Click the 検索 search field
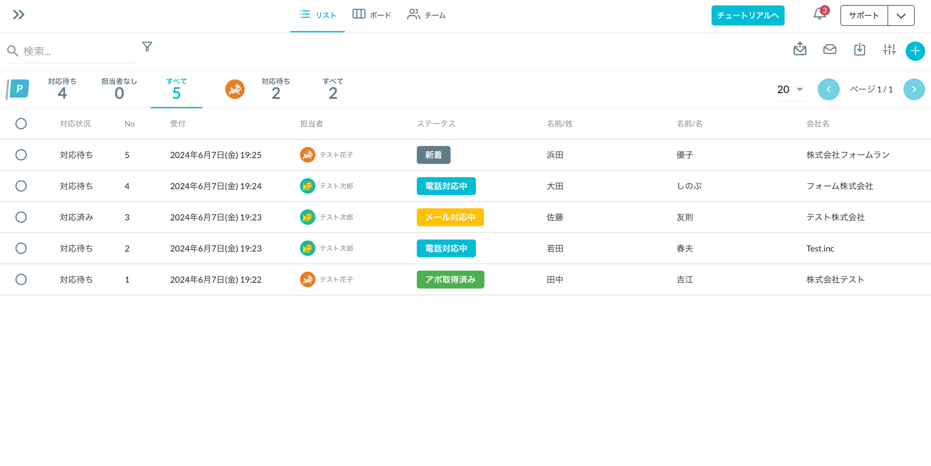This screenshot has height=466, width=931. point(75,51)
